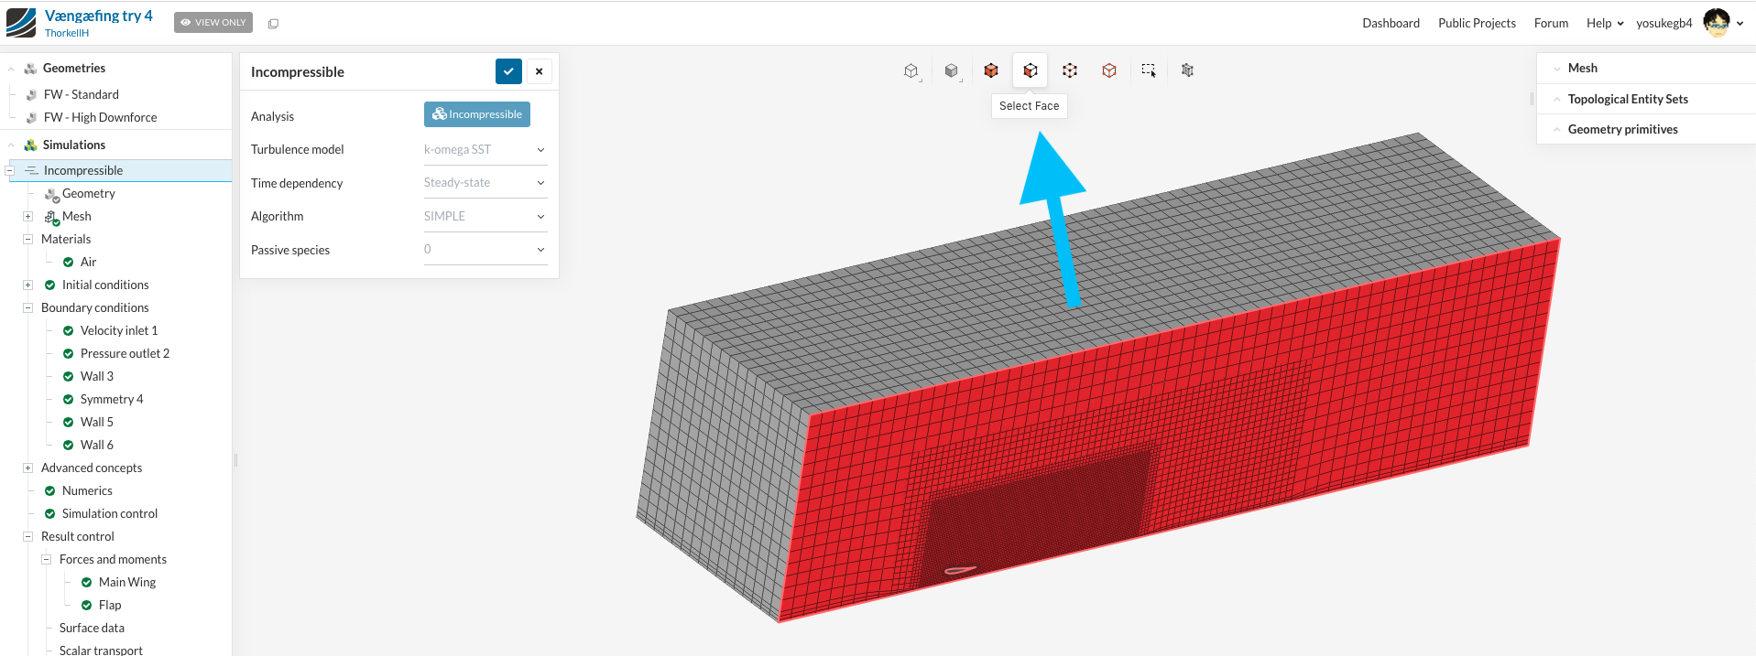Viewport: 1756px width, 656px height.
Task: Open the Time dependency dropdown
Action: pos(485,183)
